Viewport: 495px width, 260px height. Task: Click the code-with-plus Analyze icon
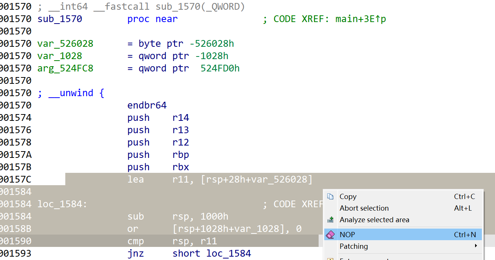click(x=330, y=220)
